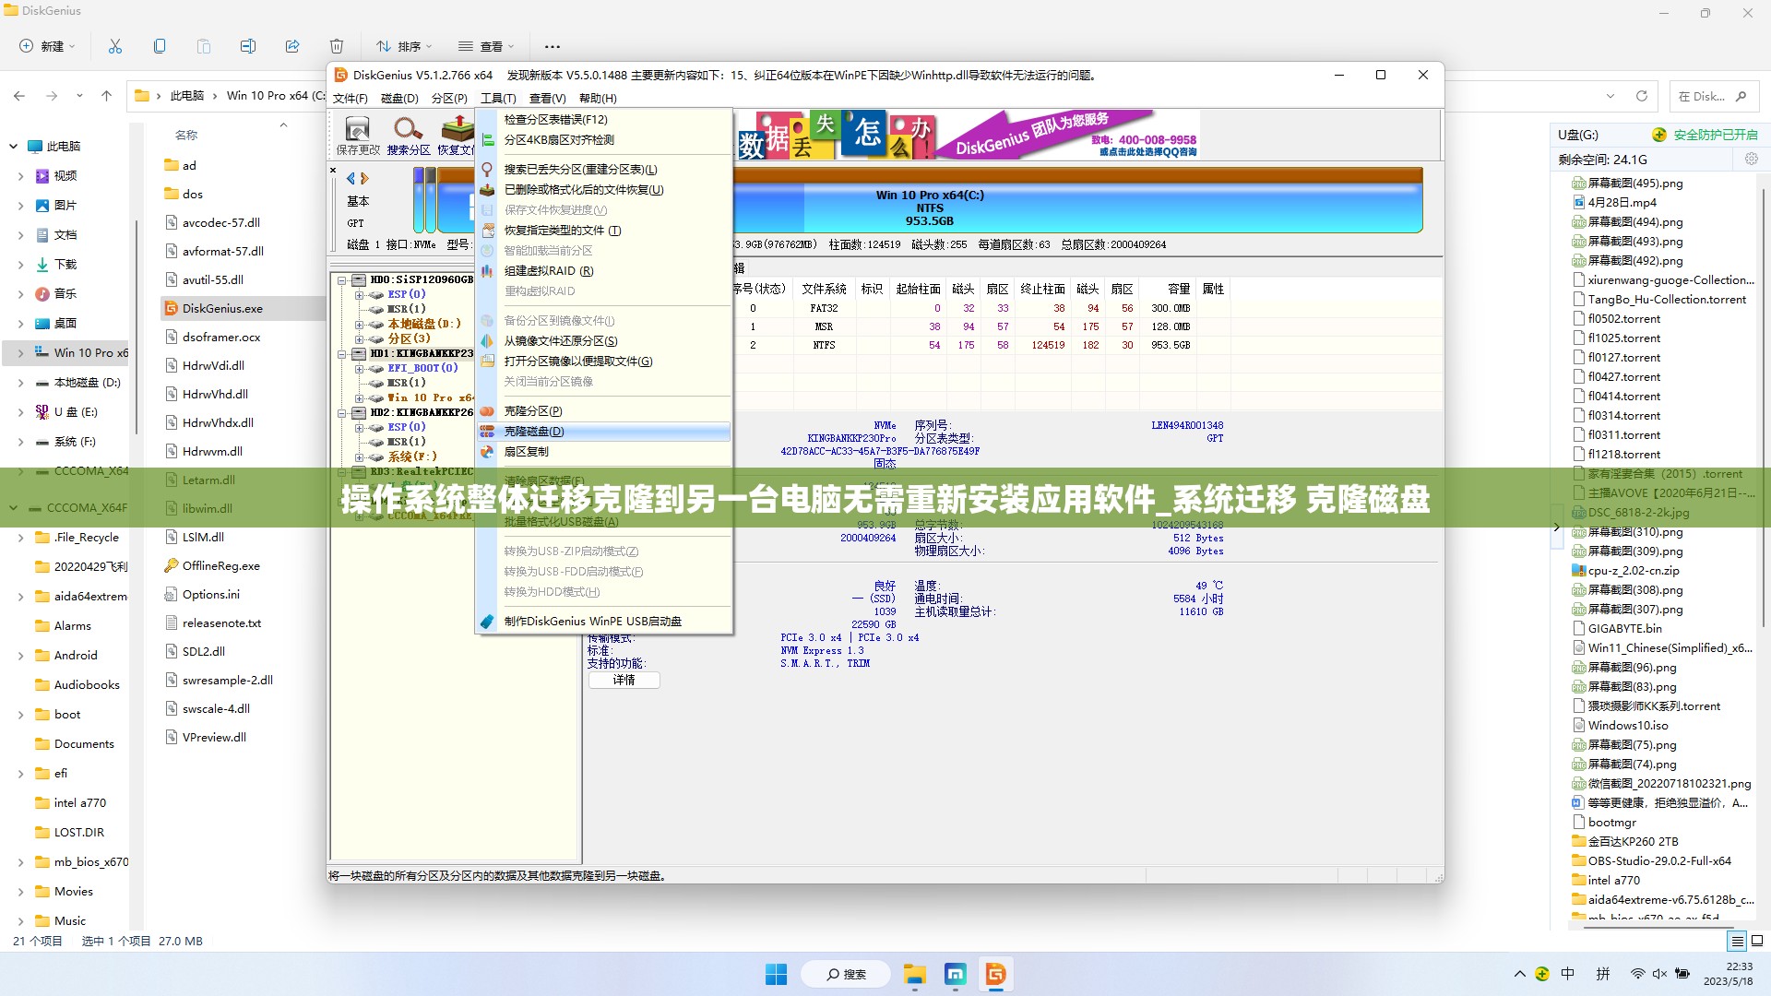Image resolution: width=1771 pixels, height=996 pixels.
Task: Click 安全防护已开启 link in right panel
Action: click(x=1715, y=135)
